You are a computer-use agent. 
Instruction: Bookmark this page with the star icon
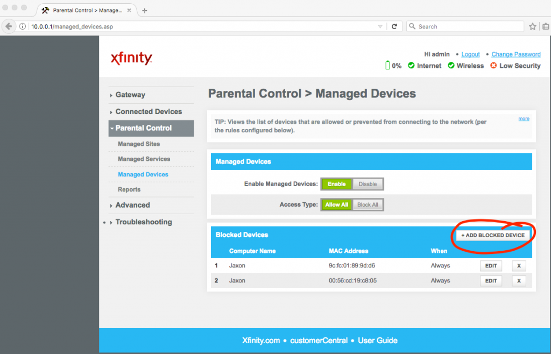(533, 26)
